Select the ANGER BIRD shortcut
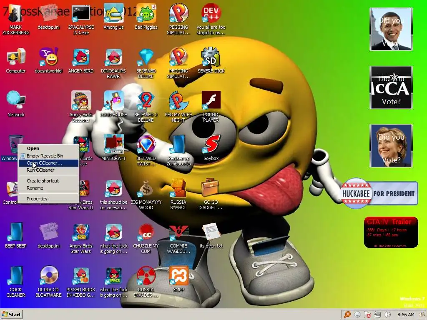 [81, 60]
